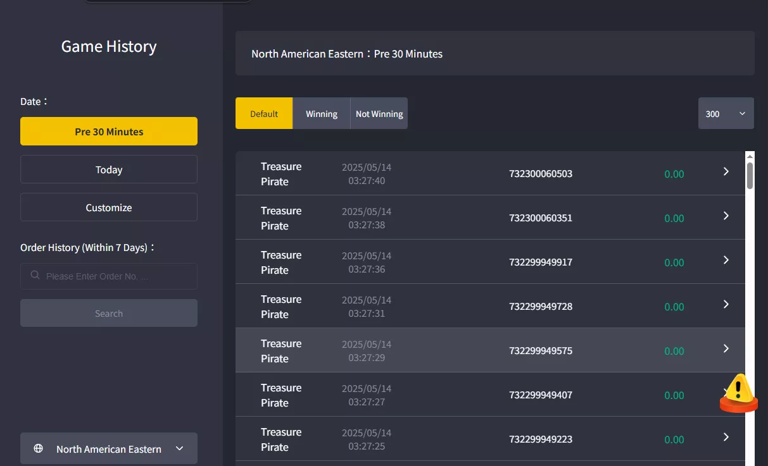Viewport: 768px width, 466px height.
Task: Click the timestamp 2025/05/14 03:27:27
Action: [x=367, y=395]
